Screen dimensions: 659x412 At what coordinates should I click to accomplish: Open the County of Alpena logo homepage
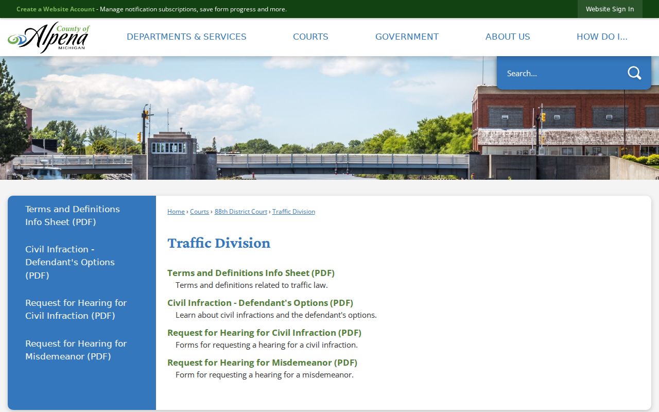pyautogui.click(x=49, y=37)
